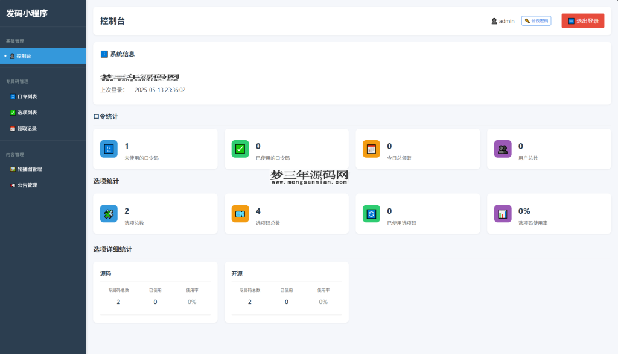Open the 修改密码 change password link
The image size is (618, 354).
click(536, 20)
